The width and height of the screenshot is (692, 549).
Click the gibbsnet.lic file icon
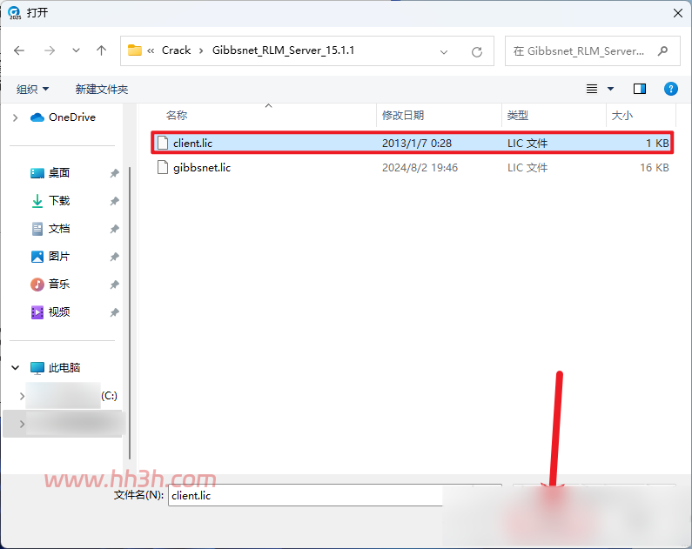[x=163, y=168]
